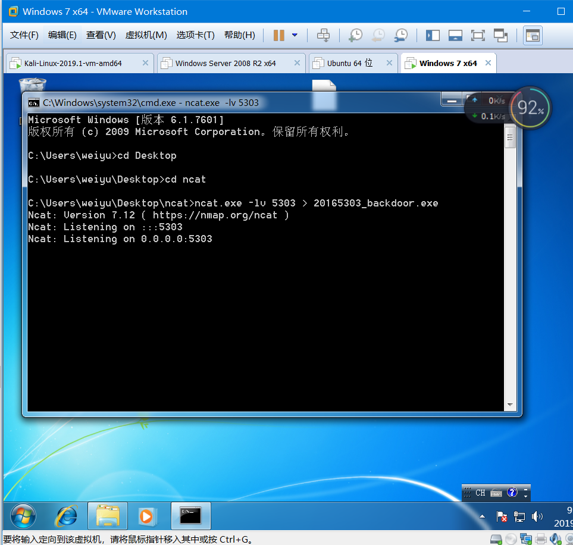This screenshot has width=573, height=545.
Task: Open the Windows Start menu orb
Action: pos(23,516)
